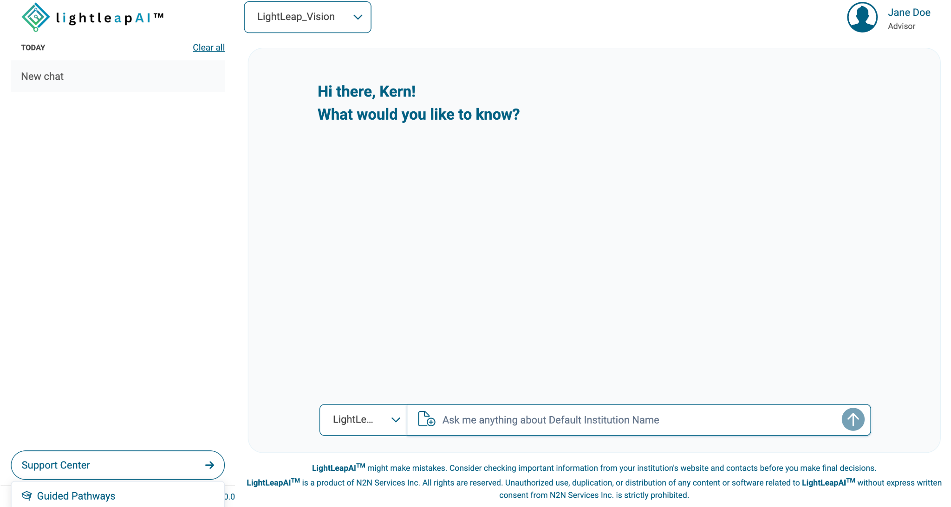This screenshot has width=951, height=507.
Task: Click the Jane Doe profile avatar
Action: (x=862, y=18)
